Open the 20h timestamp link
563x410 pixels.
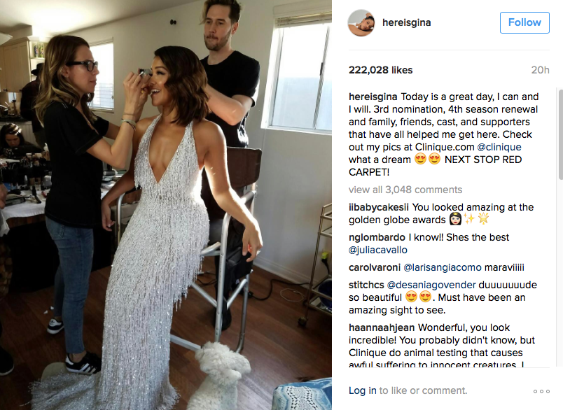pyautogui.click(x=541, y=70)
